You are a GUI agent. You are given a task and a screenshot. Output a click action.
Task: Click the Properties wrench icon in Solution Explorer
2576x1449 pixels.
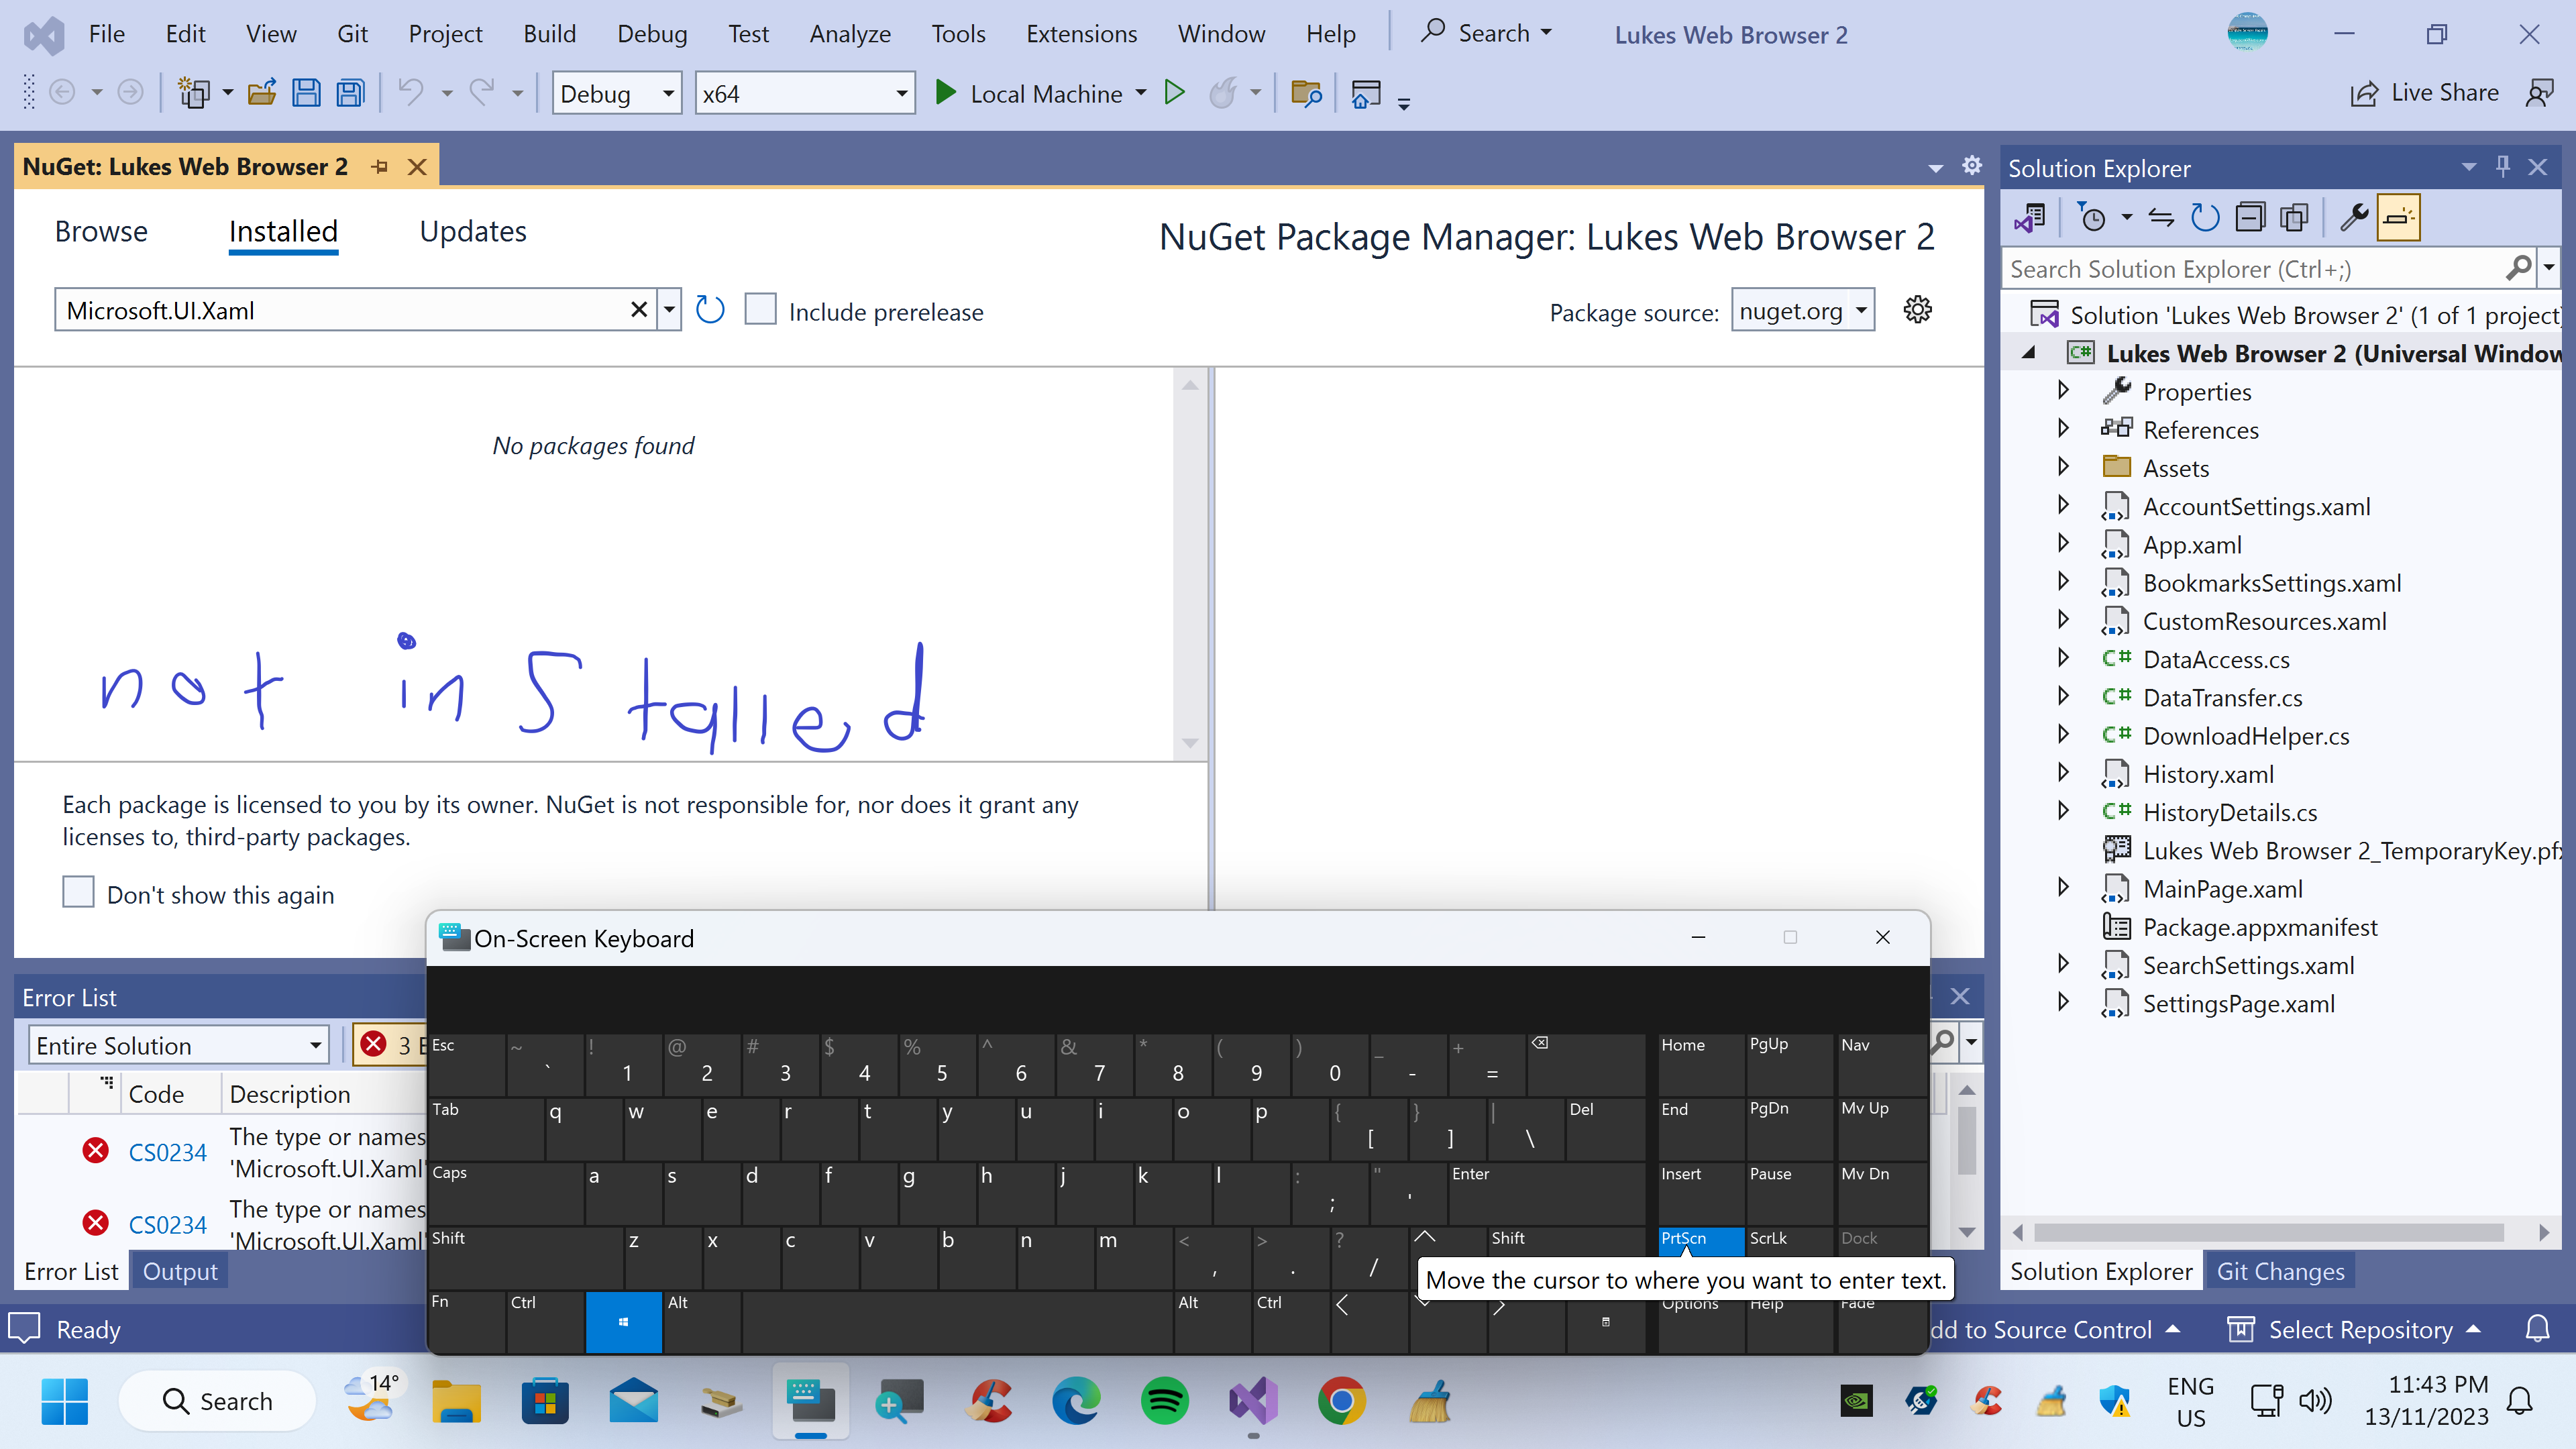pyautogui.click(x=2354, y=217)
